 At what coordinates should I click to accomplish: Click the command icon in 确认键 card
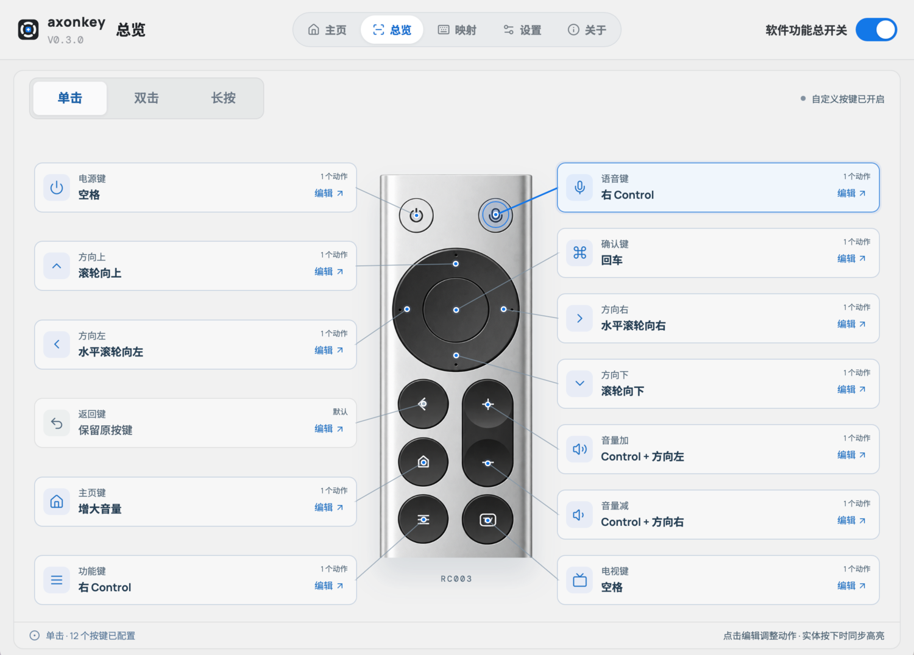[579, 253]
